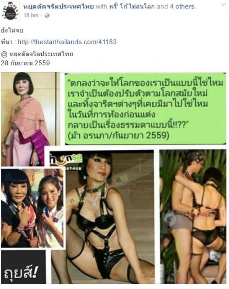Click the page's profile avatar picture
The image size is (229, 289).
pos(10,11)
